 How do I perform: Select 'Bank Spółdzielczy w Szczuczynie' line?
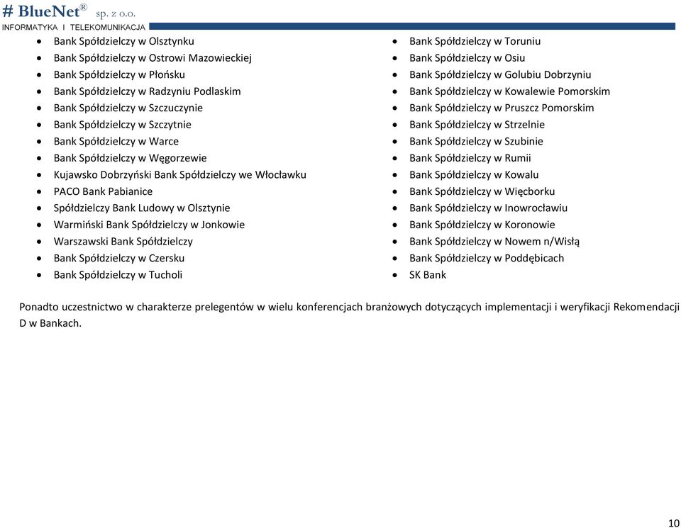128,108
